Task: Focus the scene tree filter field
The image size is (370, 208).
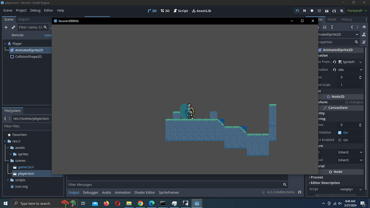Action: tap(33, 27)
